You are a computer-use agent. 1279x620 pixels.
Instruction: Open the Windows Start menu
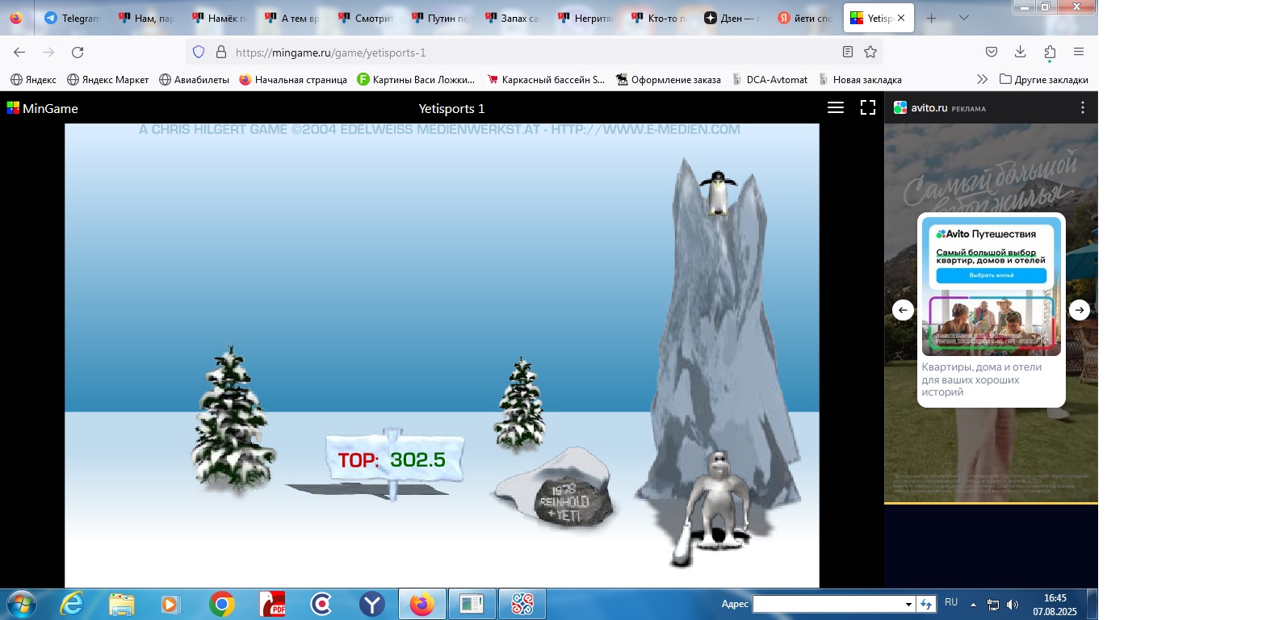pyautogui.click(x=22, y=604)
